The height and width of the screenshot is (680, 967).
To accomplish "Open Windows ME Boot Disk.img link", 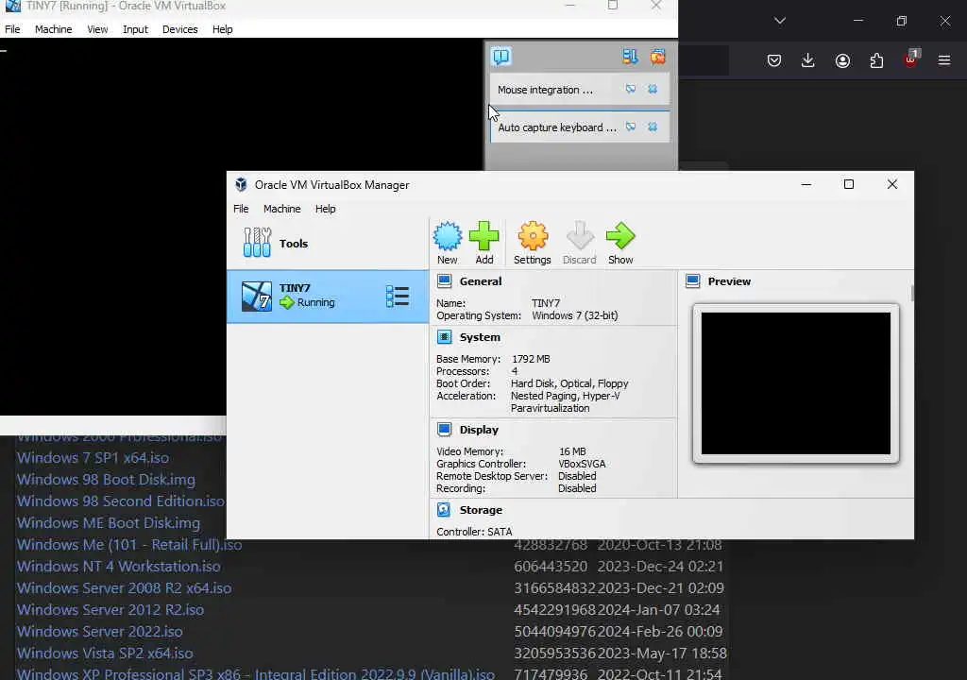I will [x=109, y=522].
